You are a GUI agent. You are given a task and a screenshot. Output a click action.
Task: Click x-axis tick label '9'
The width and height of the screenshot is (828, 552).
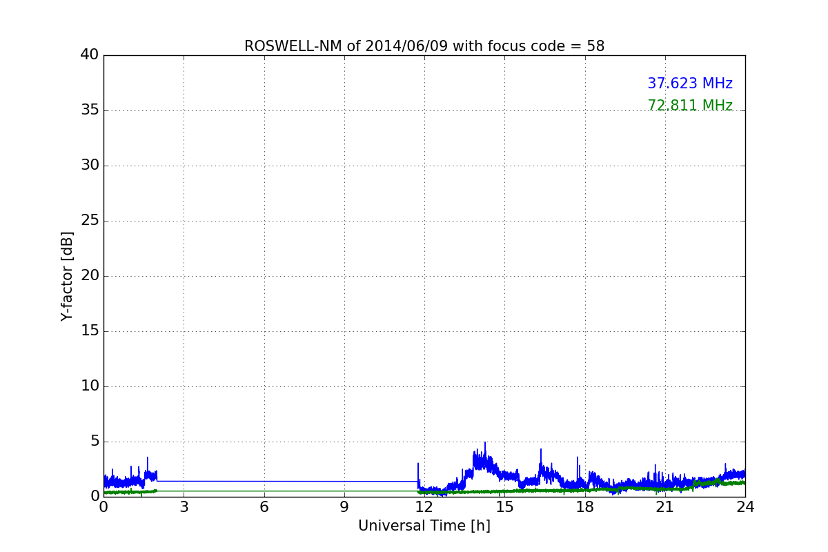click(x=344, y=507)
